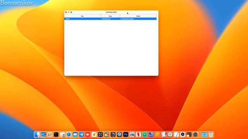Open the red AnyDesk icon
Screen dimensions: 248x139
click(88, 134)
